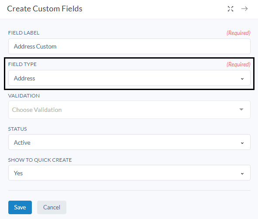The image size is (258, 219).
Task: Click the FIELD TYPE caption
Action: tap(22, 64)
